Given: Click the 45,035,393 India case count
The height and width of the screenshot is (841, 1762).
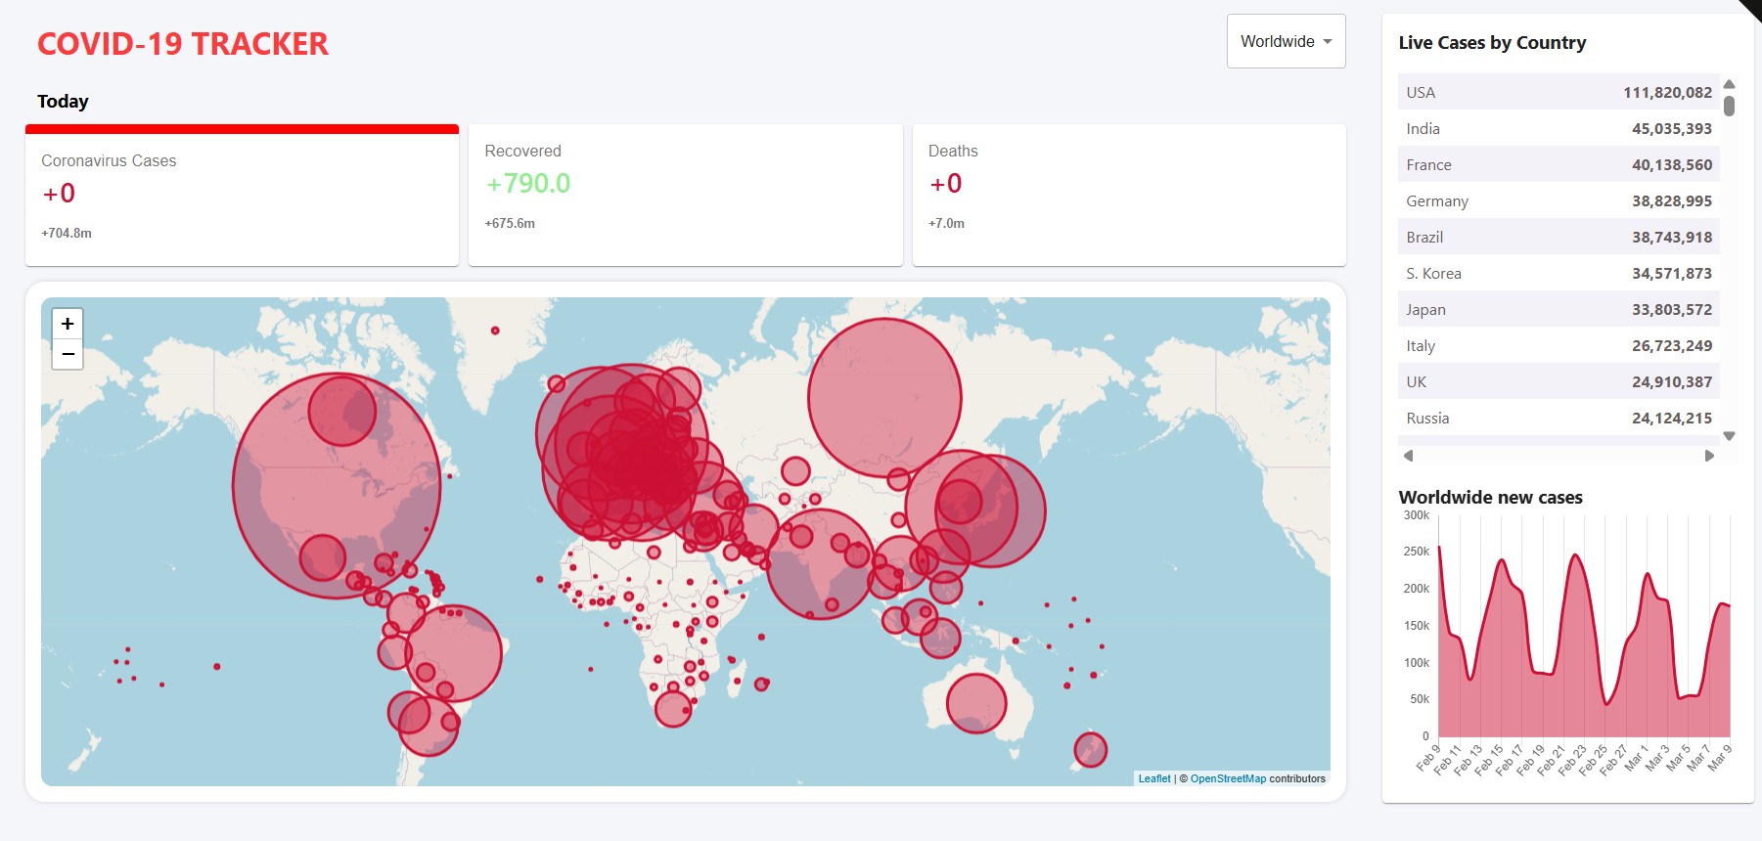Looking at the screenshot, I should pos(1671,128).
